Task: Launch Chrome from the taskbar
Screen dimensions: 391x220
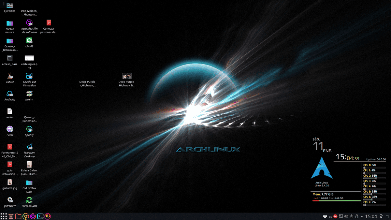Action: coord(26,216)
